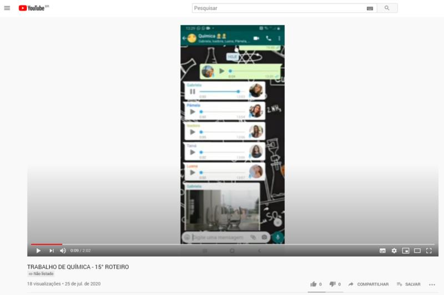Toggle subtitles/closed captions

click(x=382, y=251)
